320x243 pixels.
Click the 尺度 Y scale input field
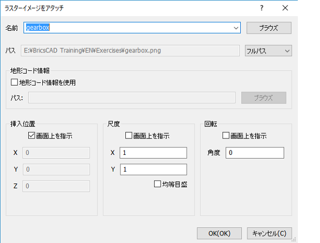(x=153, y=169)
